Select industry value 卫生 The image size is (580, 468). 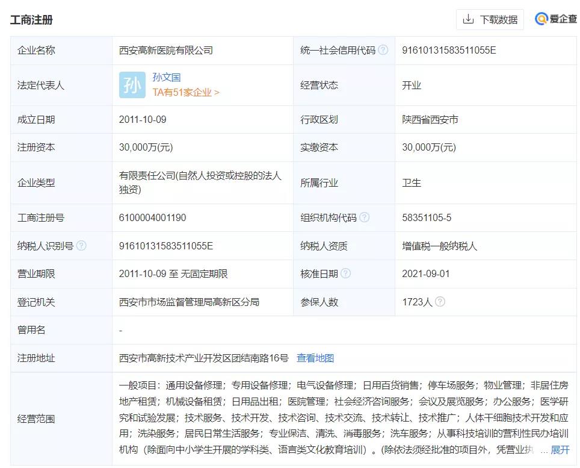pos(412,183)
